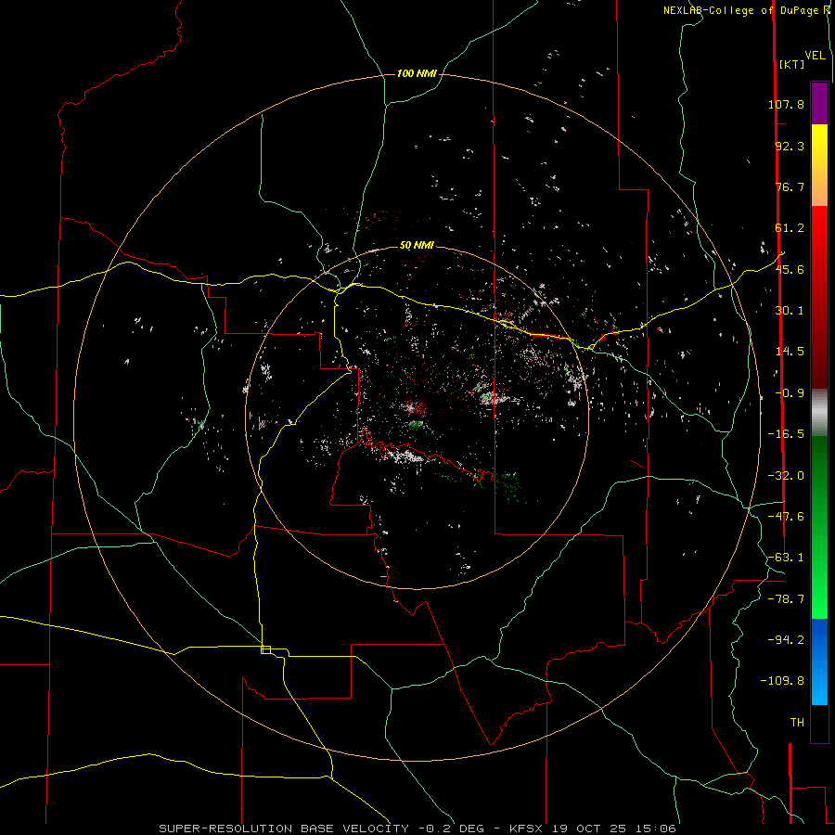Click "SUPER-RESOLUTION BASE VELOCITY" in the caption
Screen dimensions: 835x835
pyautogui.click(x=284, y=829)
